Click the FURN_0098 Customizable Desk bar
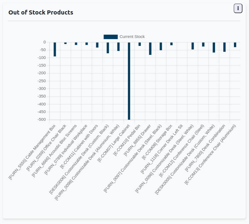This screenshot has height=224, width=249. 118,47
